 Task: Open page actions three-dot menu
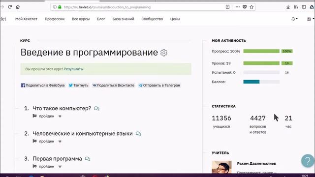(237, 7)
